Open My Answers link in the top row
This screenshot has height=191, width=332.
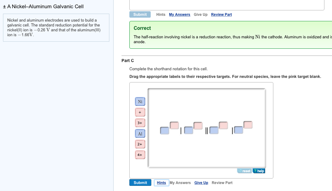pos(179,15)
